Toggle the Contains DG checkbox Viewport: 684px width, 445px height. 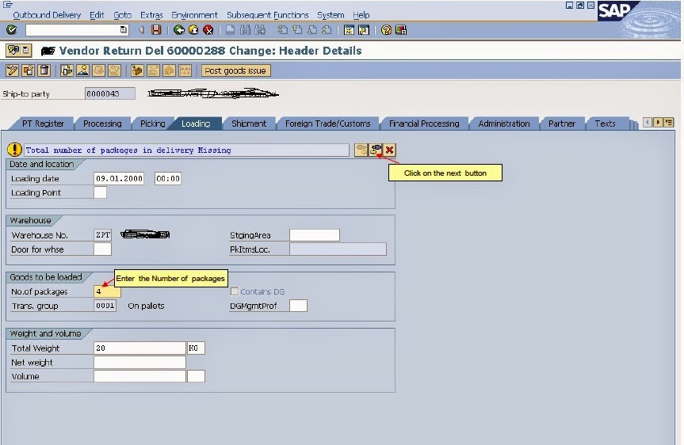pyautogui.click(x=235, y=291)
